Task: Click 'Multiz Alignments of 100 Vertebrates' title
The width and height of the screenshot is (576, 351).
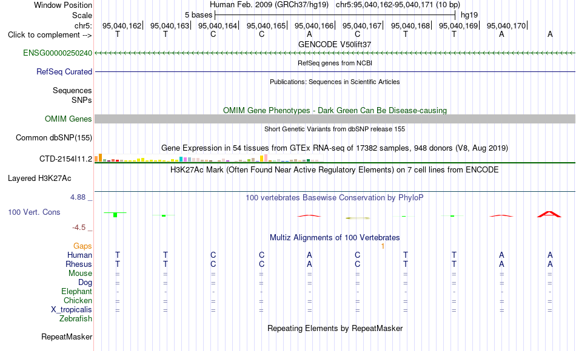Action: pyautogui.click(x=335, y=238)
